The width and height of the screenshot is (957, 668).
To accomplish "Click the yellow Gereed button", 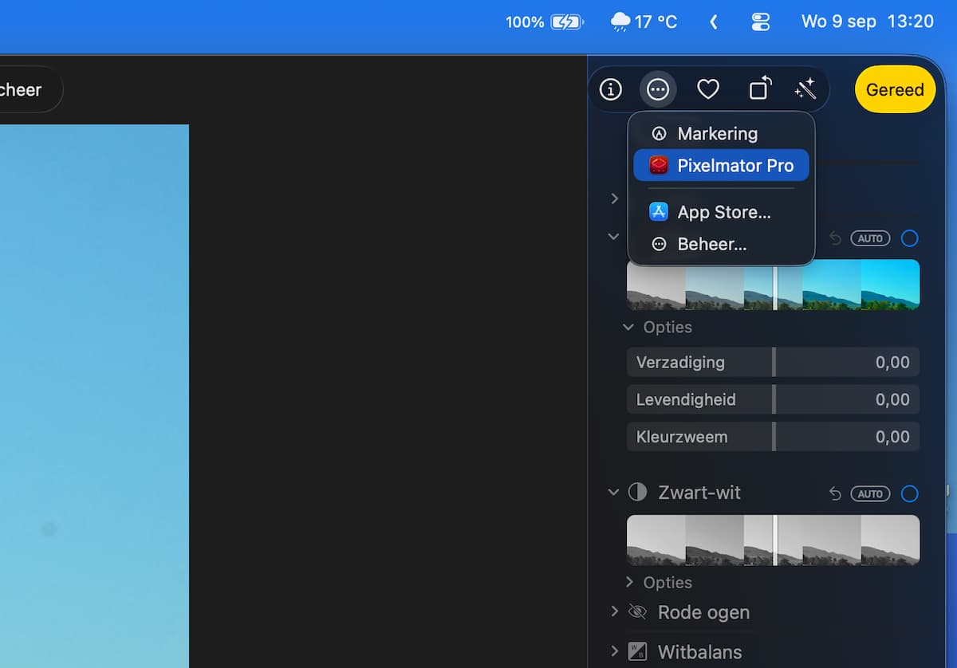I will [x=895, y=89].
